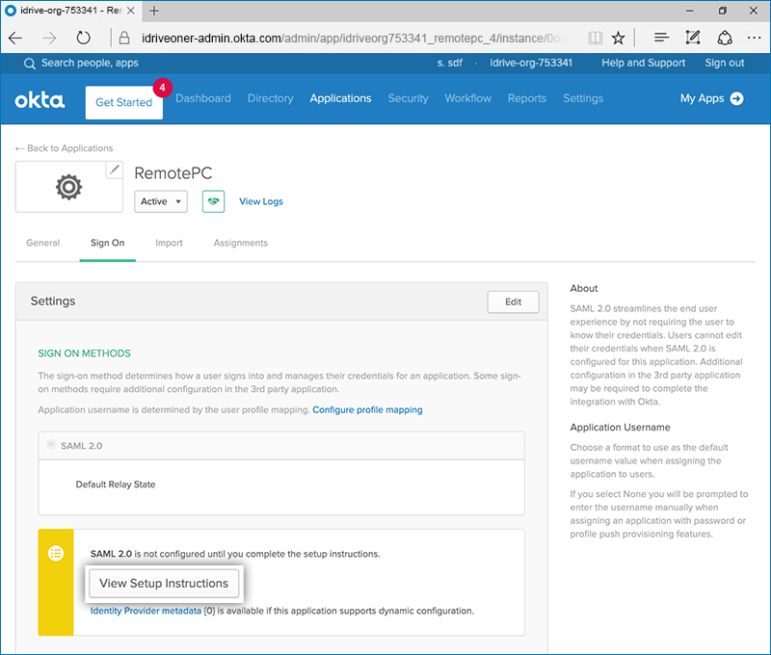
Task: Click the Edit settings button
Action: [513, 301]
